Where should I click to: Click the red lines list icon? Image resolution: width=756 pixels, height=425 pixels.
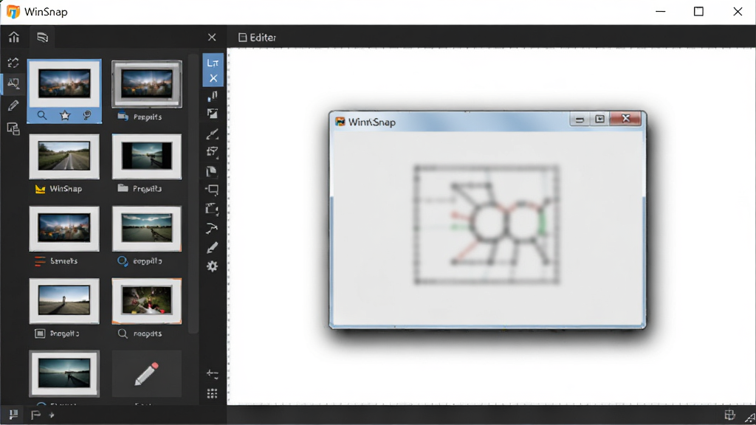pyautogui.click(x=40, y=261)
